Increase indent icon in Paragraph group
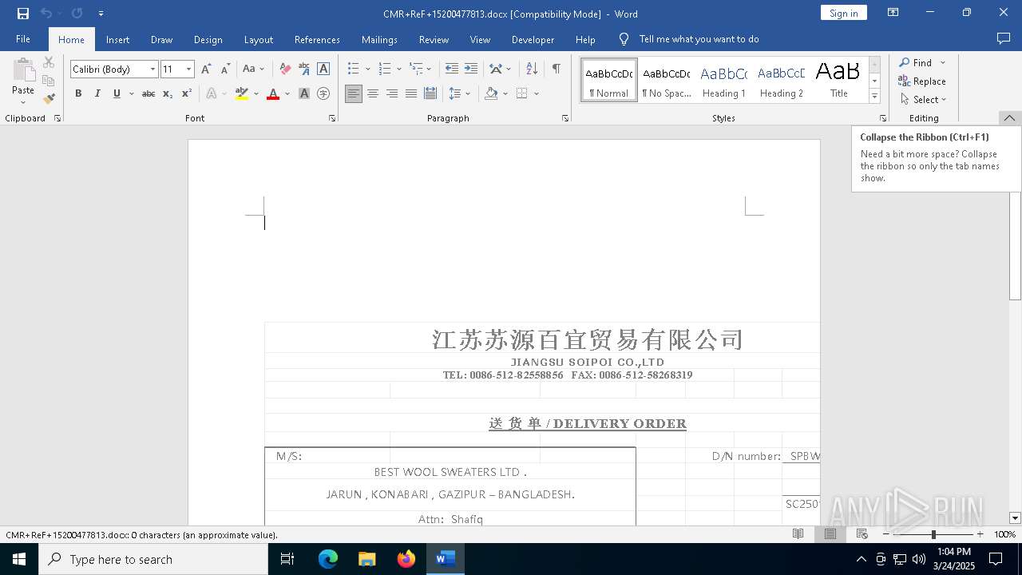 471,69
